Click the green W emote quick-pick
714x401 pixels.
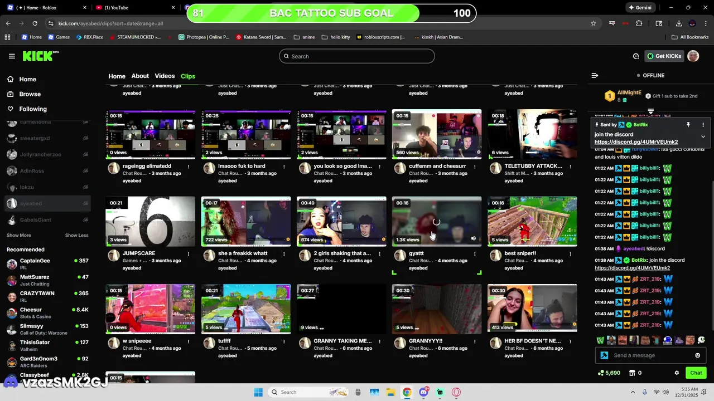(x=600, y=340)
